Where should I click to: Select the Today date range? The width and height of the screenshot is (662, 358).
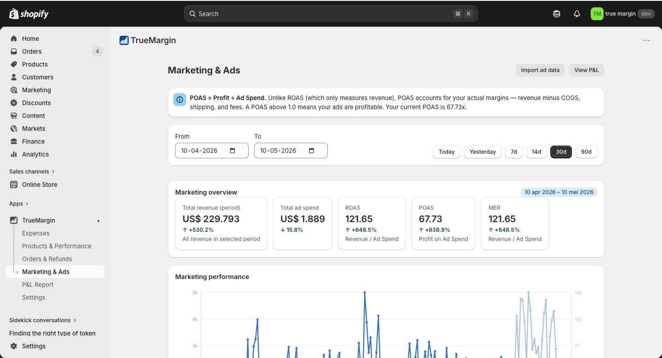[446, 151]
